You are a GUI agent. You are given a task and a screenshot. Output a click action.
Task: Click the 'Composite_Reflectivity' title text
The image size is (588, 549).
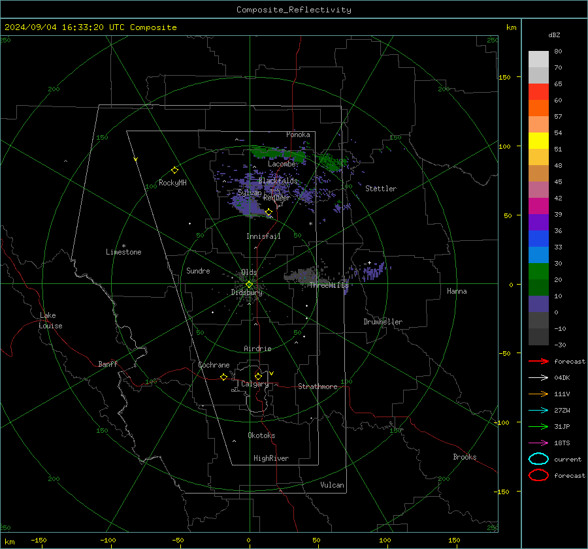coord(293,10)
